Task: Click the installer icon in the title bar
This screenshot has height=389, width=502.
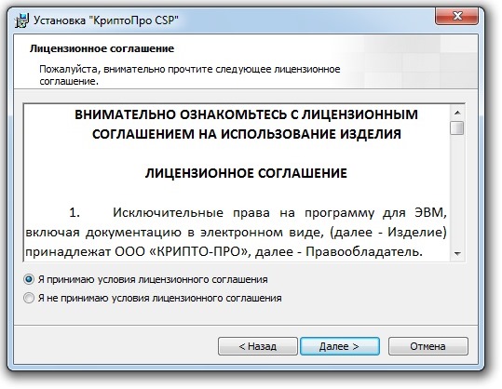Action: [x=22, y=20]
